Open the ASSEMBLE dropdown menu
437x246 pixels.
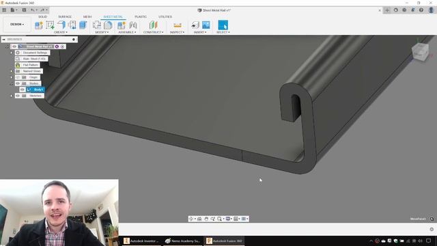127,32
